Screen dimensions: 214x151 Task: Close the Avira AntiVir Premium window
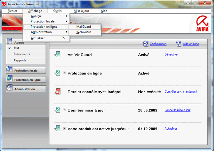205,3
